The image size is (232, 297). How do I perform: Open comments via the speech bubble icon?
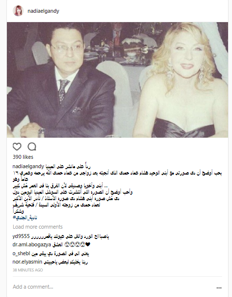point(32,147)
